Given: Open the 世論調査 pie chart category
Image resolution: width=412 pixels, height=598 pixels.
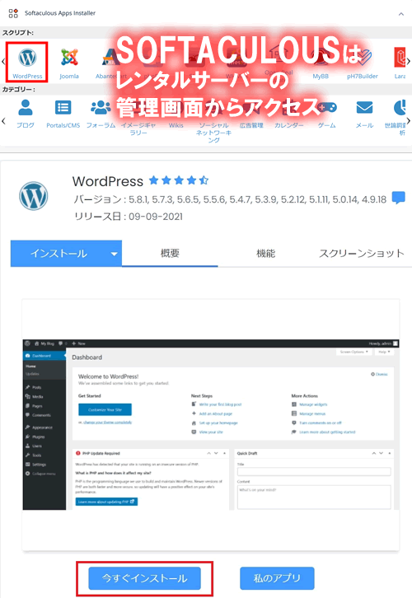Looking at the screenshot, I should point(400,108).
